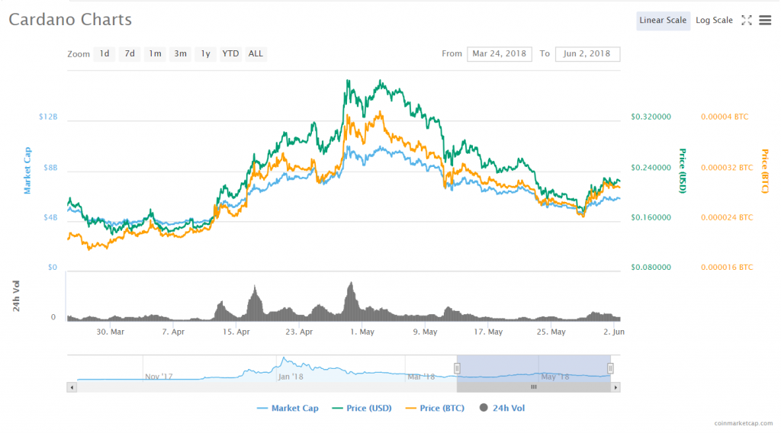Click the 15. Apr date axis label

(x=236, y=332)
